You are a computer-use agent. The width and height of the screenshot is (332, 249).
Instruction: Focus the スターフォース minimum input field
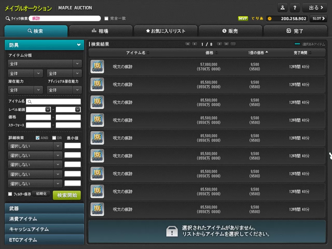pyautogui.click(x=38, y=125)
